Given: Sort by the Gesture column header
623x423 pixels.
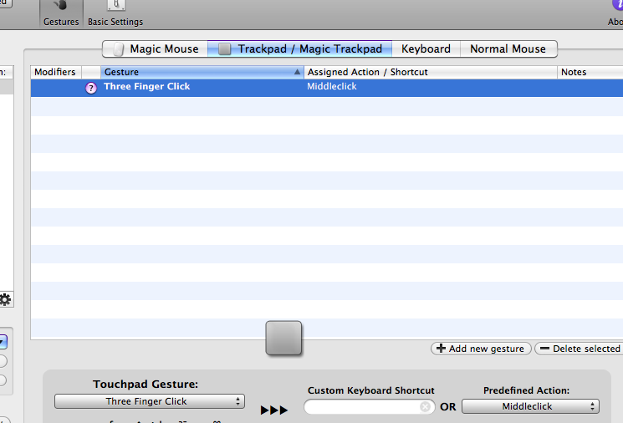Looking at the screenshot, I should [202, 72].
